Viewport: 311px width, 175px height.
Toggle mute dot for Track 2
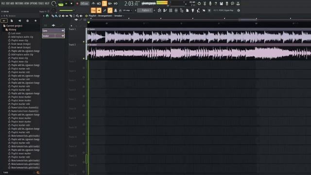click(x=84, y=58)
